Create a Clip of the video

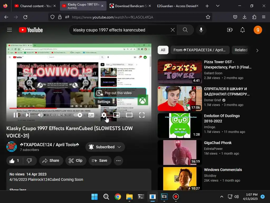[76, 161]
